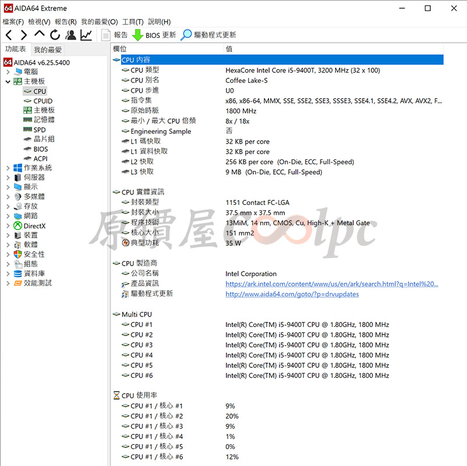
Task: Click the DirectX Xbox logo icon
Action: coord(18,226)
